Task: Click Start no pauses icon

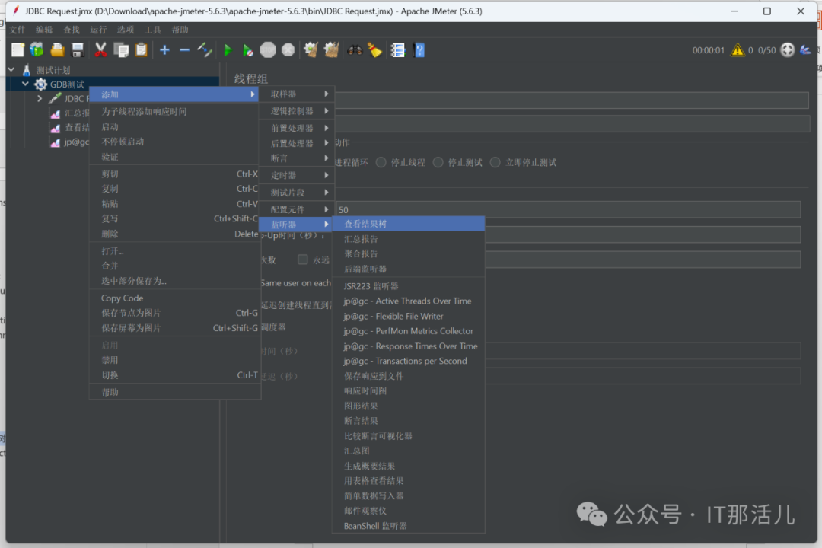Action: click(247, 49)
